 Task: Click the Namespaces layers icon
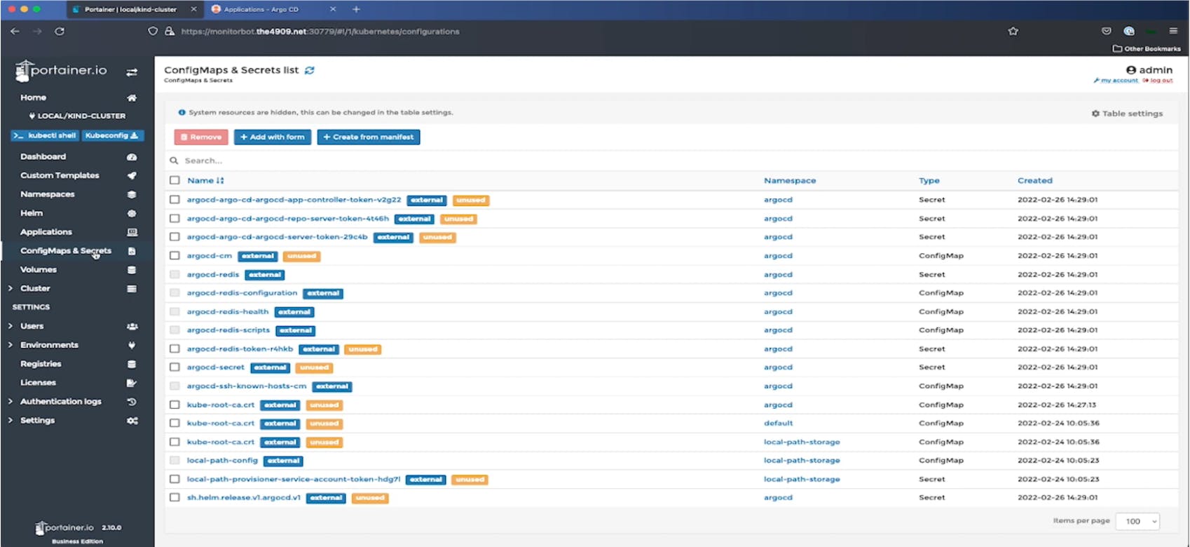(x=132, y=195)
